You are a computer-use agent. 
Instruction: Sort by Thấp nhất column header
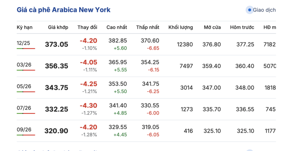click(x=148, y=27)
